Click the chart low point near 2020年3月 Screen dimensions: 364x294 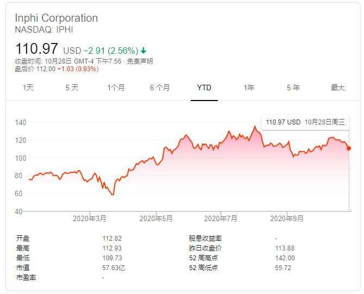112,194
